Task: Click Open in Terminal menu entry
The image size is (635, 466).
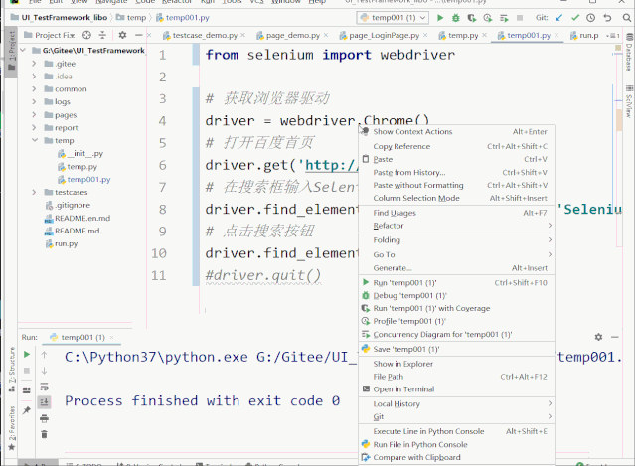Action: tap(403, 389)
